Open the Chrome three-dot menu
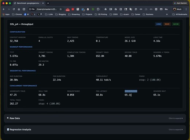This screenshot has width=190, height=140. [186, 9]
